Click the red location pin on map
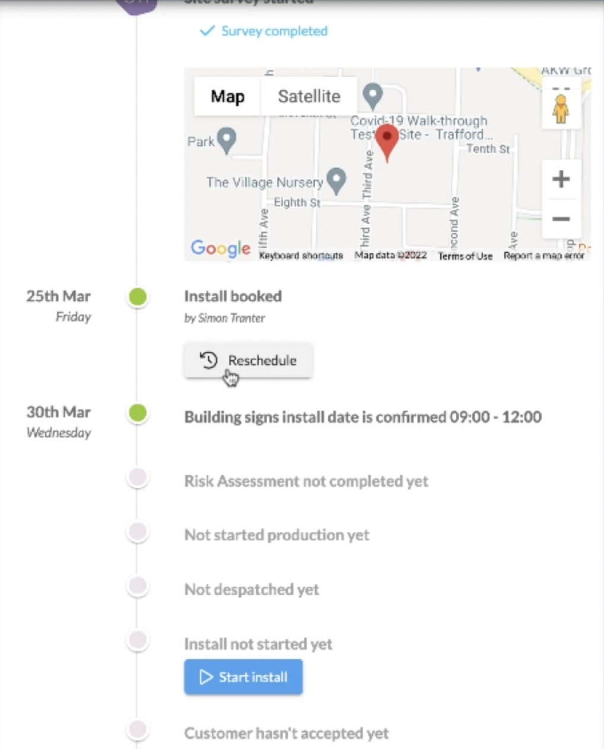This screenshot has height=749, width=604. coord(387,142)
